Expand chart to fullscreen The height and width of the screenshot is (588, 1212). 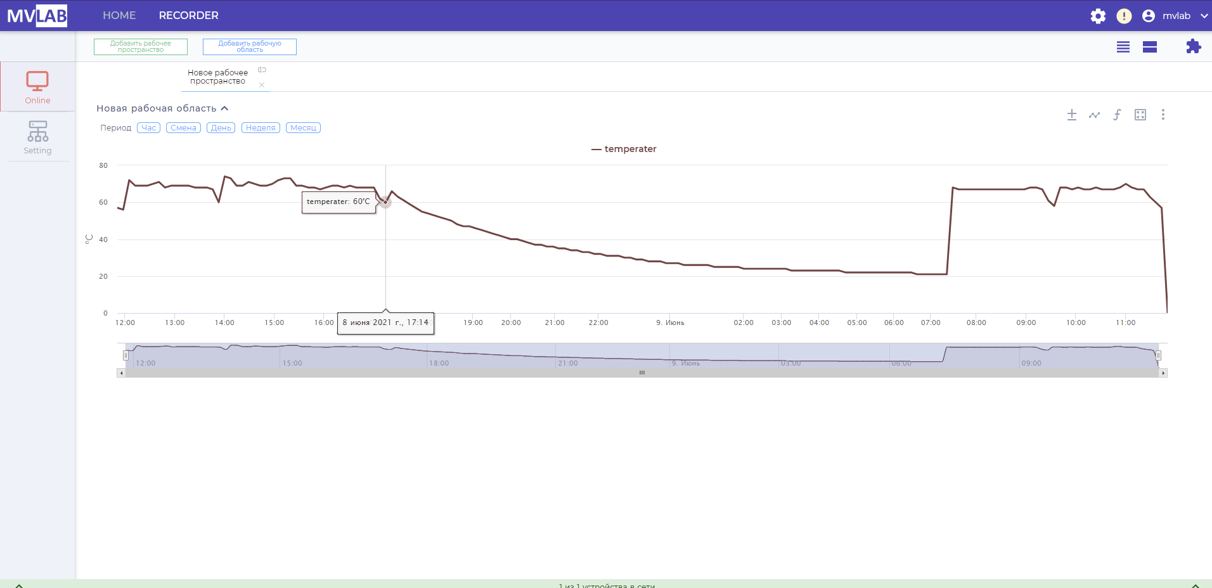(x=1140, y=115)
